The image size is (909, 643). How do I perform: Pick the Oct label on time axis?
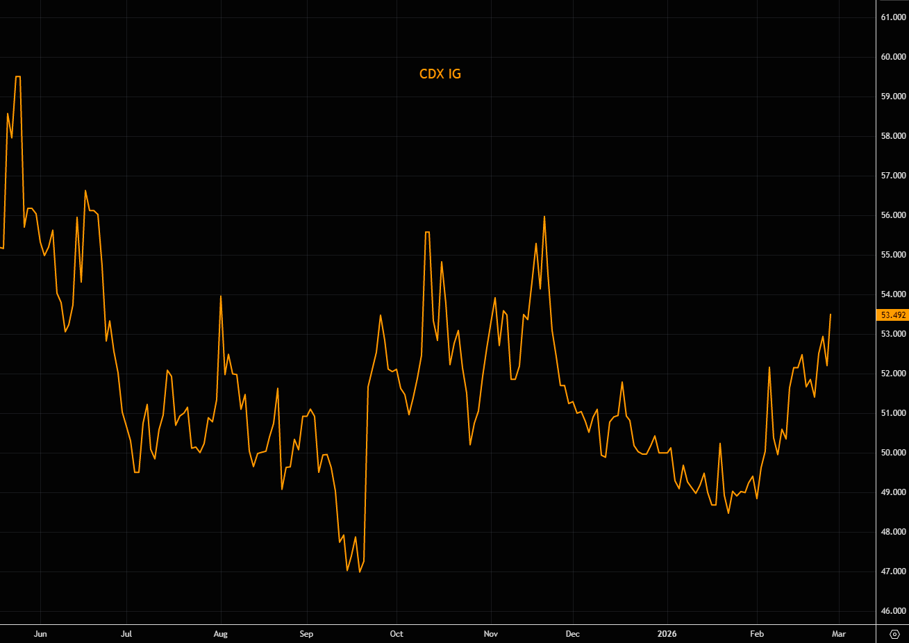click(397, 634)
